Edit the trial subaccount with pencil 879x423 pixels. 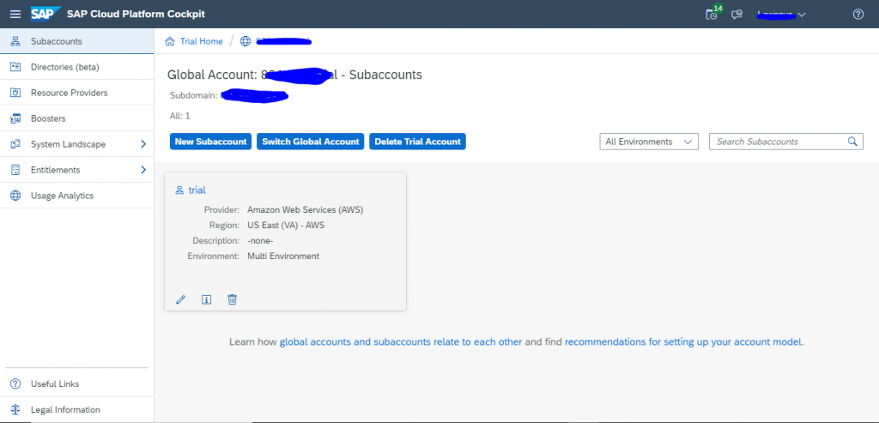(x=180, y=299)
